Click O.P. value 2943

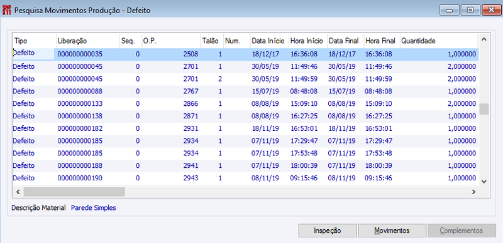tap(191, 178)
